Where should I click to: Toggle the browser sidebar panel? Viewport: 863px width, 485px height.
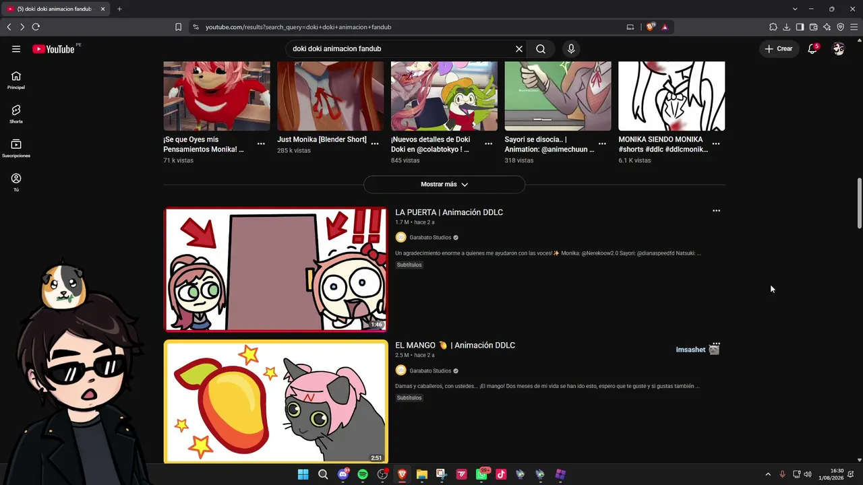point(800,27)
